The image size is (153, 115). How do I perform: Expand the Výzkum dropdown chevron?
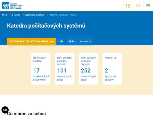click(x=90, y=42)
